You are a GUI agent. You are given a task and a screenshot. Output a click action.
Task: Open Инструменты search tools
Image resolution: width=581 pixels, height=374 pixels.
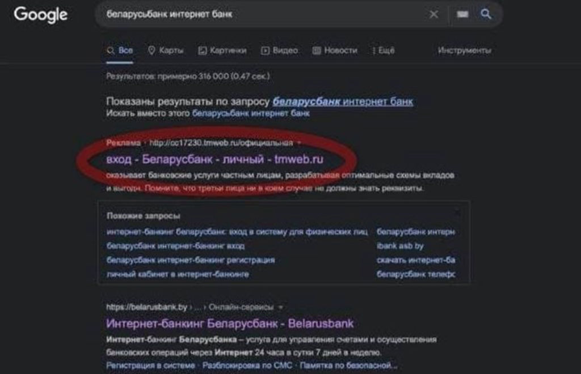[x=464, y=50]
